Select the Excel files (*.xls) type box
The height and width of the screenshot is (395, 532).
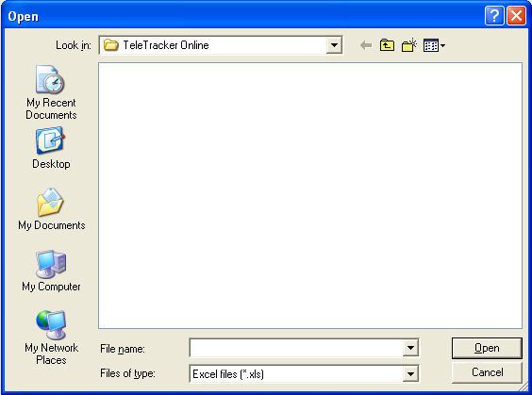point(296,374)
